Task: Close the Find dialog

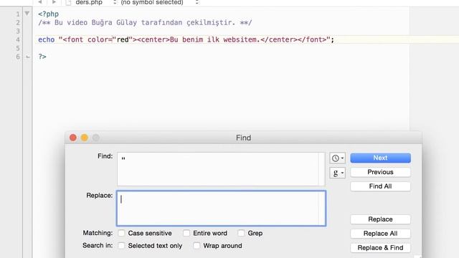Action: (x=73, y=138)
